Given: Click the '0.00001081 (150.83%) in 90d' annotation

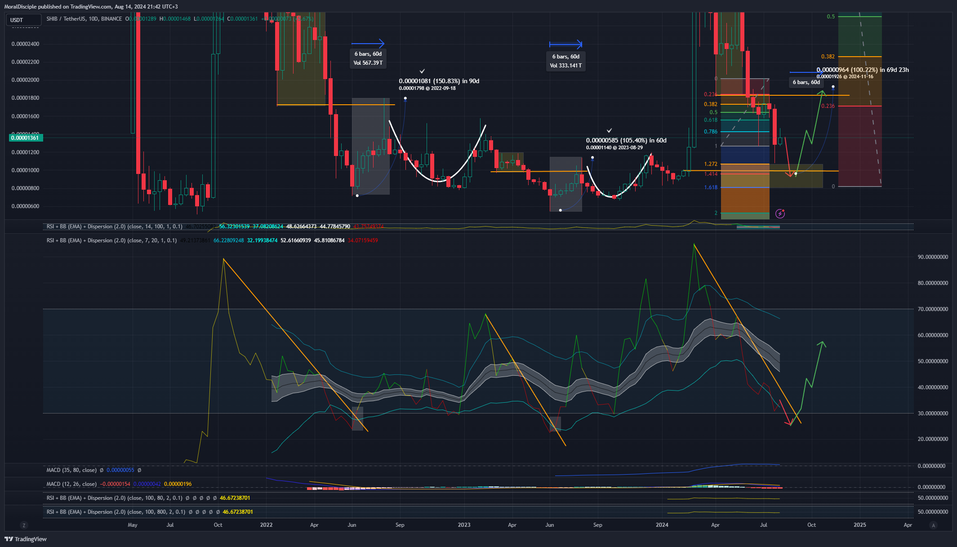Looking at the screenshot, I should [x=439, y=81].
